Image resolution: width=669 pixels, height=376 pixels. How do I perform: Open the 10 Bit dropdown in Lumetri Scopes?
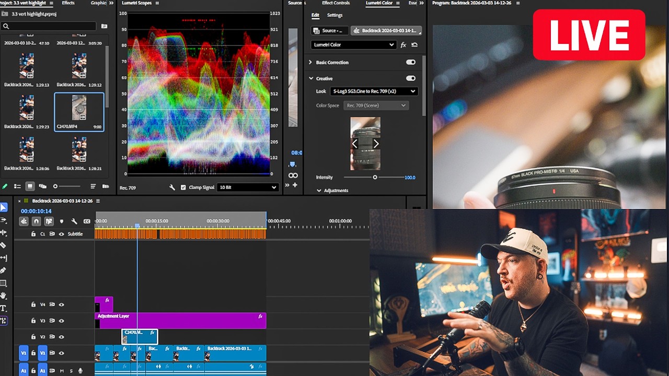pyautogui.click(x=248, y=187)
